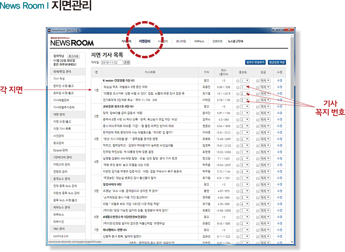Click the 로그아웃 button

pos(73,56)
